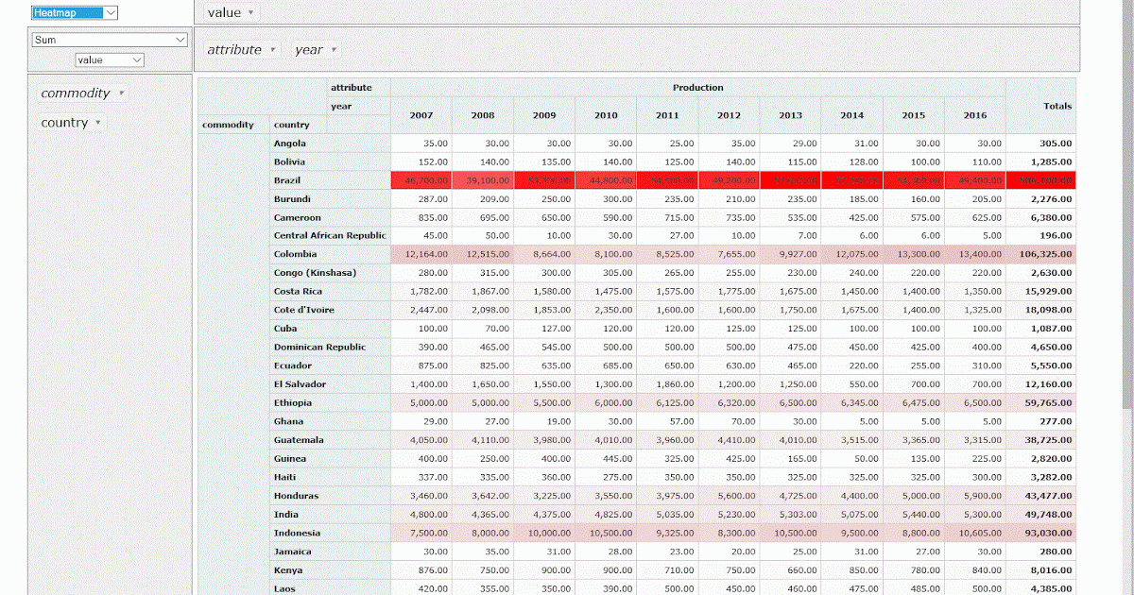1134x595 pixels.
Task: Open the value aggregator argument dropdown
Action: (x=111, y=59)
